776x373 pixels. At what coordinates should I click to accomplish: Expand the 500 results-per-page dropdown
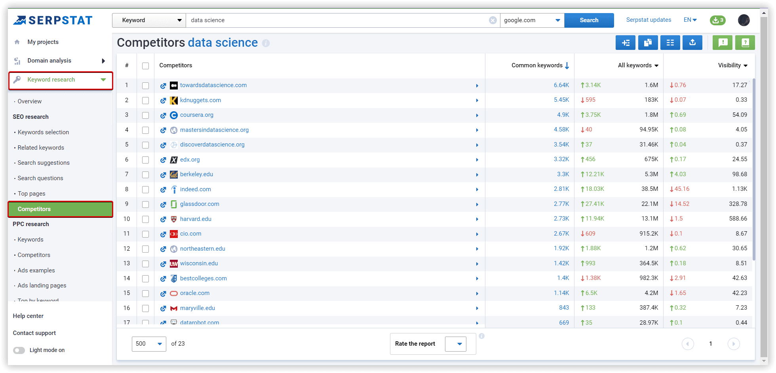pos(149,344)
